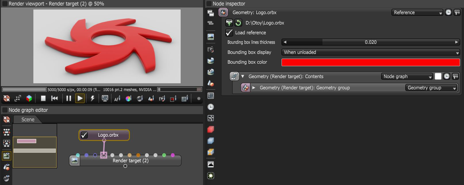Click the monitor render region icon
The image size is (464, 185).
click(105, 99)
